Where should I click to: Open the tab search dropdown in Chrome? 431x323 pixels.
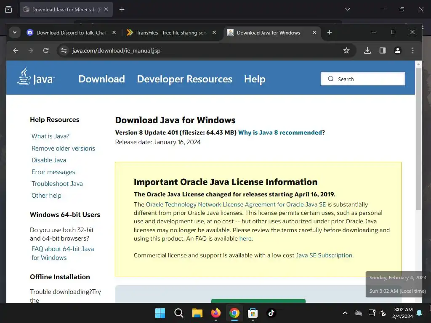(x=15, y=33)
